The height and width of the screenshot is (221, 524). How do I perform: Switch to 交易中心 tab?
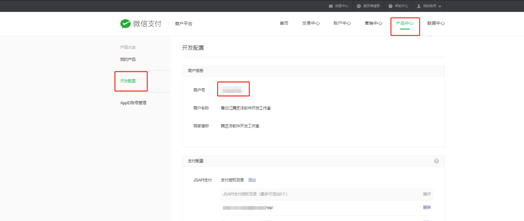[x=311, y=23]
